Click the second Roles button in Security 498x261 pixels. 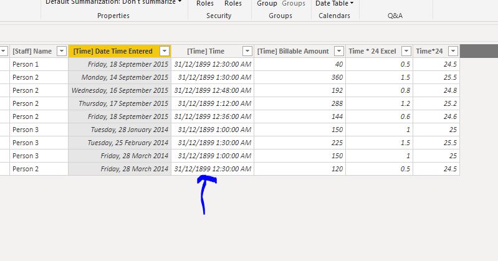(233, 3)
